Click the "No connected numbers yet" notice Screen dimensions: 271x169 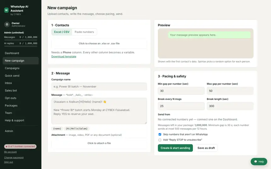point(198,119)
